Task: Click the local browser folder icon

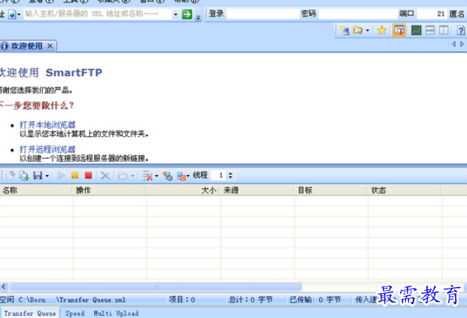Action: point(357,30)
